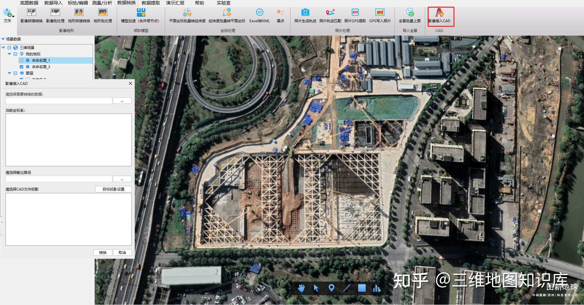Viewport: 584px width, 305px height.
Task: Pick the placemark pin tool in map toolbar
Action: point(332,288)
